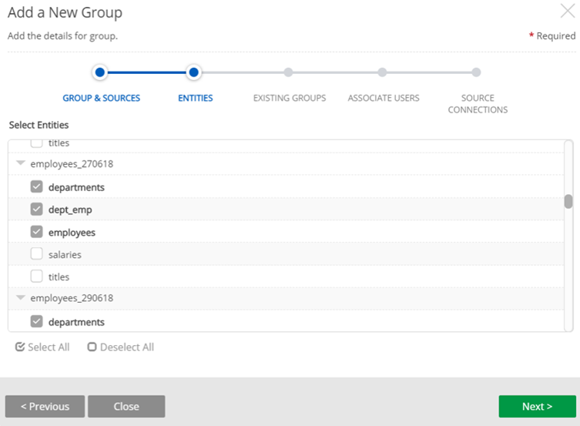The image size is (580, 426).
Task: Click the Deselect All box icon
Action: point(92,347)
